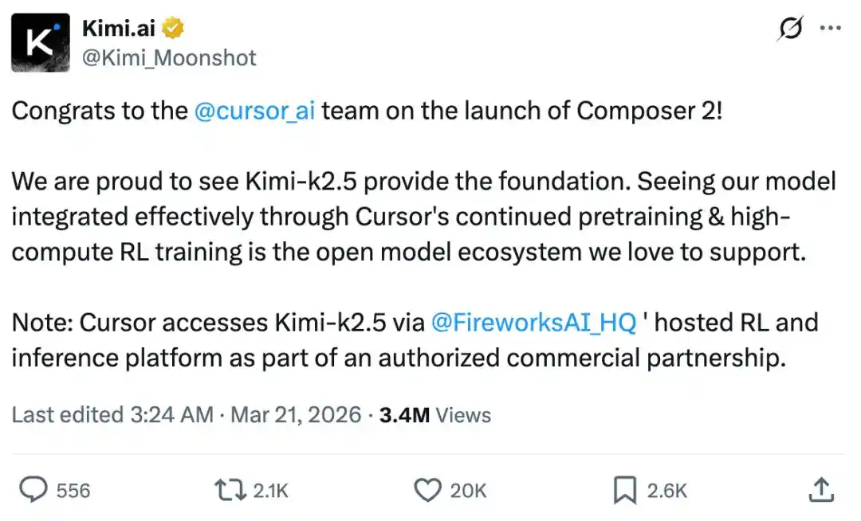The image size is (861, 521).
Task: Share the post via the share icon
Action: pos(820,491)
